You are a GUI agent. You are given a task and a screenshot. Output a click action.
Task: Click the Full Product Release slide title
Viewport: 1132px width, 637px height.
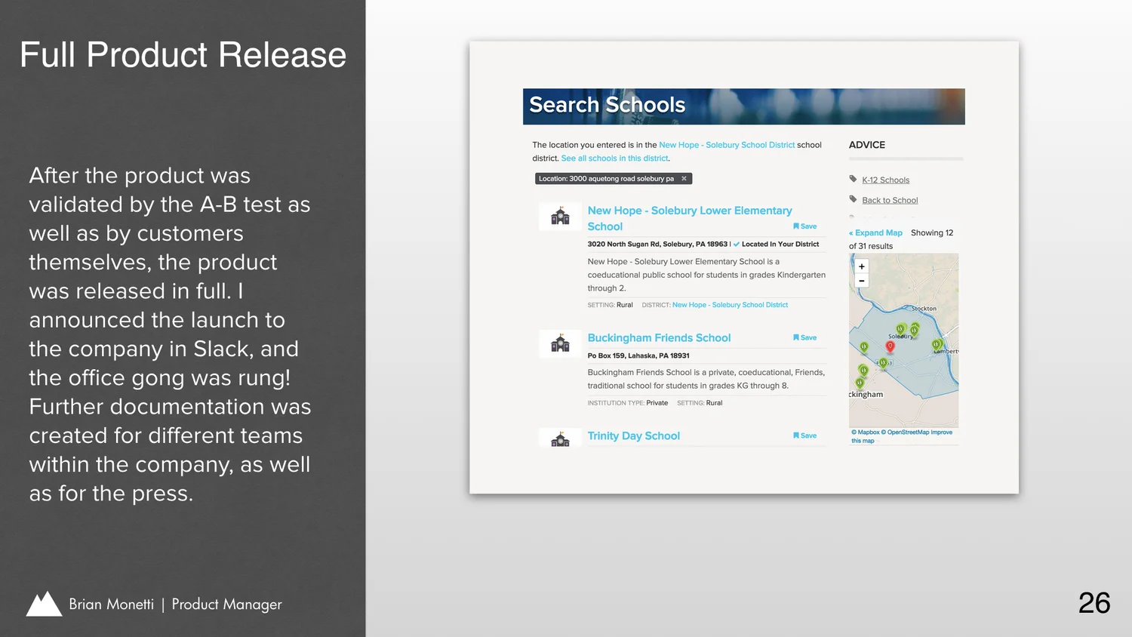pyautogui.click(x=183, y=55)
